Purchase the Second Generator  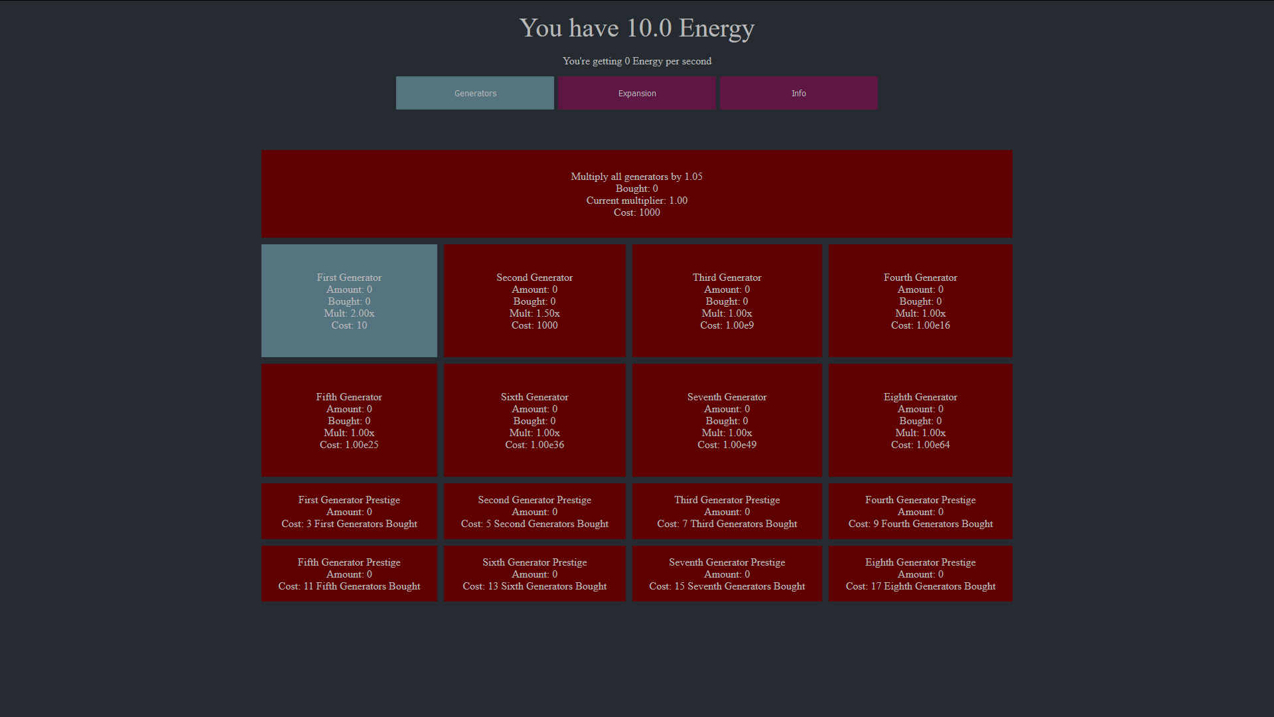point(535,301)
